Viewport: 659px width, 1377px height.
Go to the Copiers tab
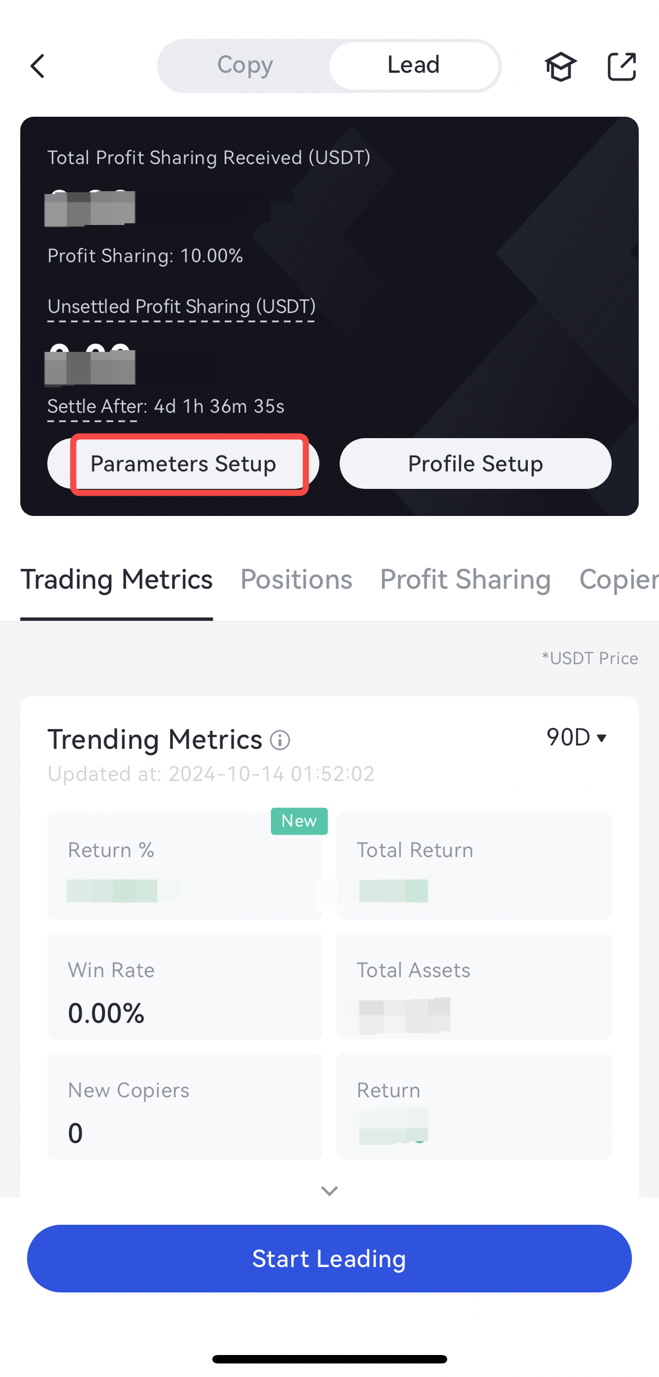point(618,580)
